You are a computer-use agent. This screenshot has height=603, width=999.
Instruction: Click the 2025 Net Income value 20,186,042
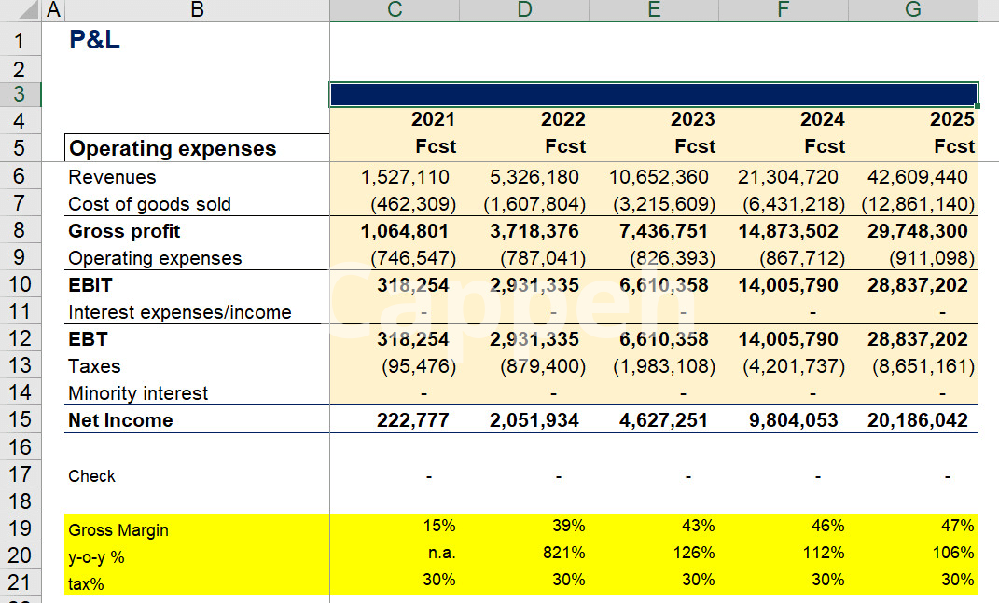click(917, 420)
